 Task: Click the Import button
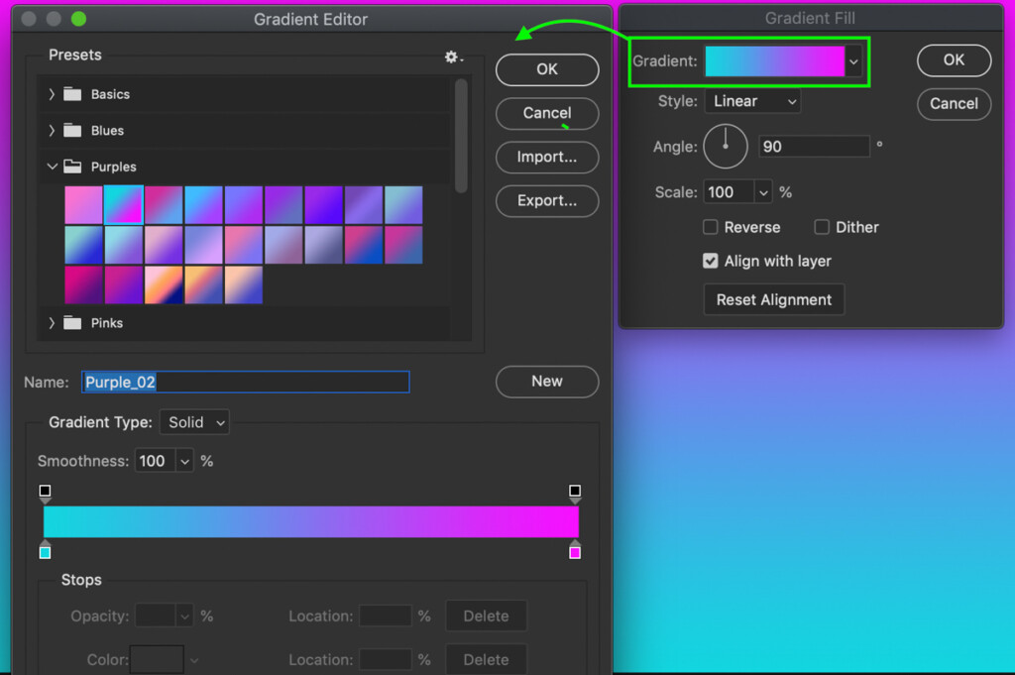pos(547,157)
